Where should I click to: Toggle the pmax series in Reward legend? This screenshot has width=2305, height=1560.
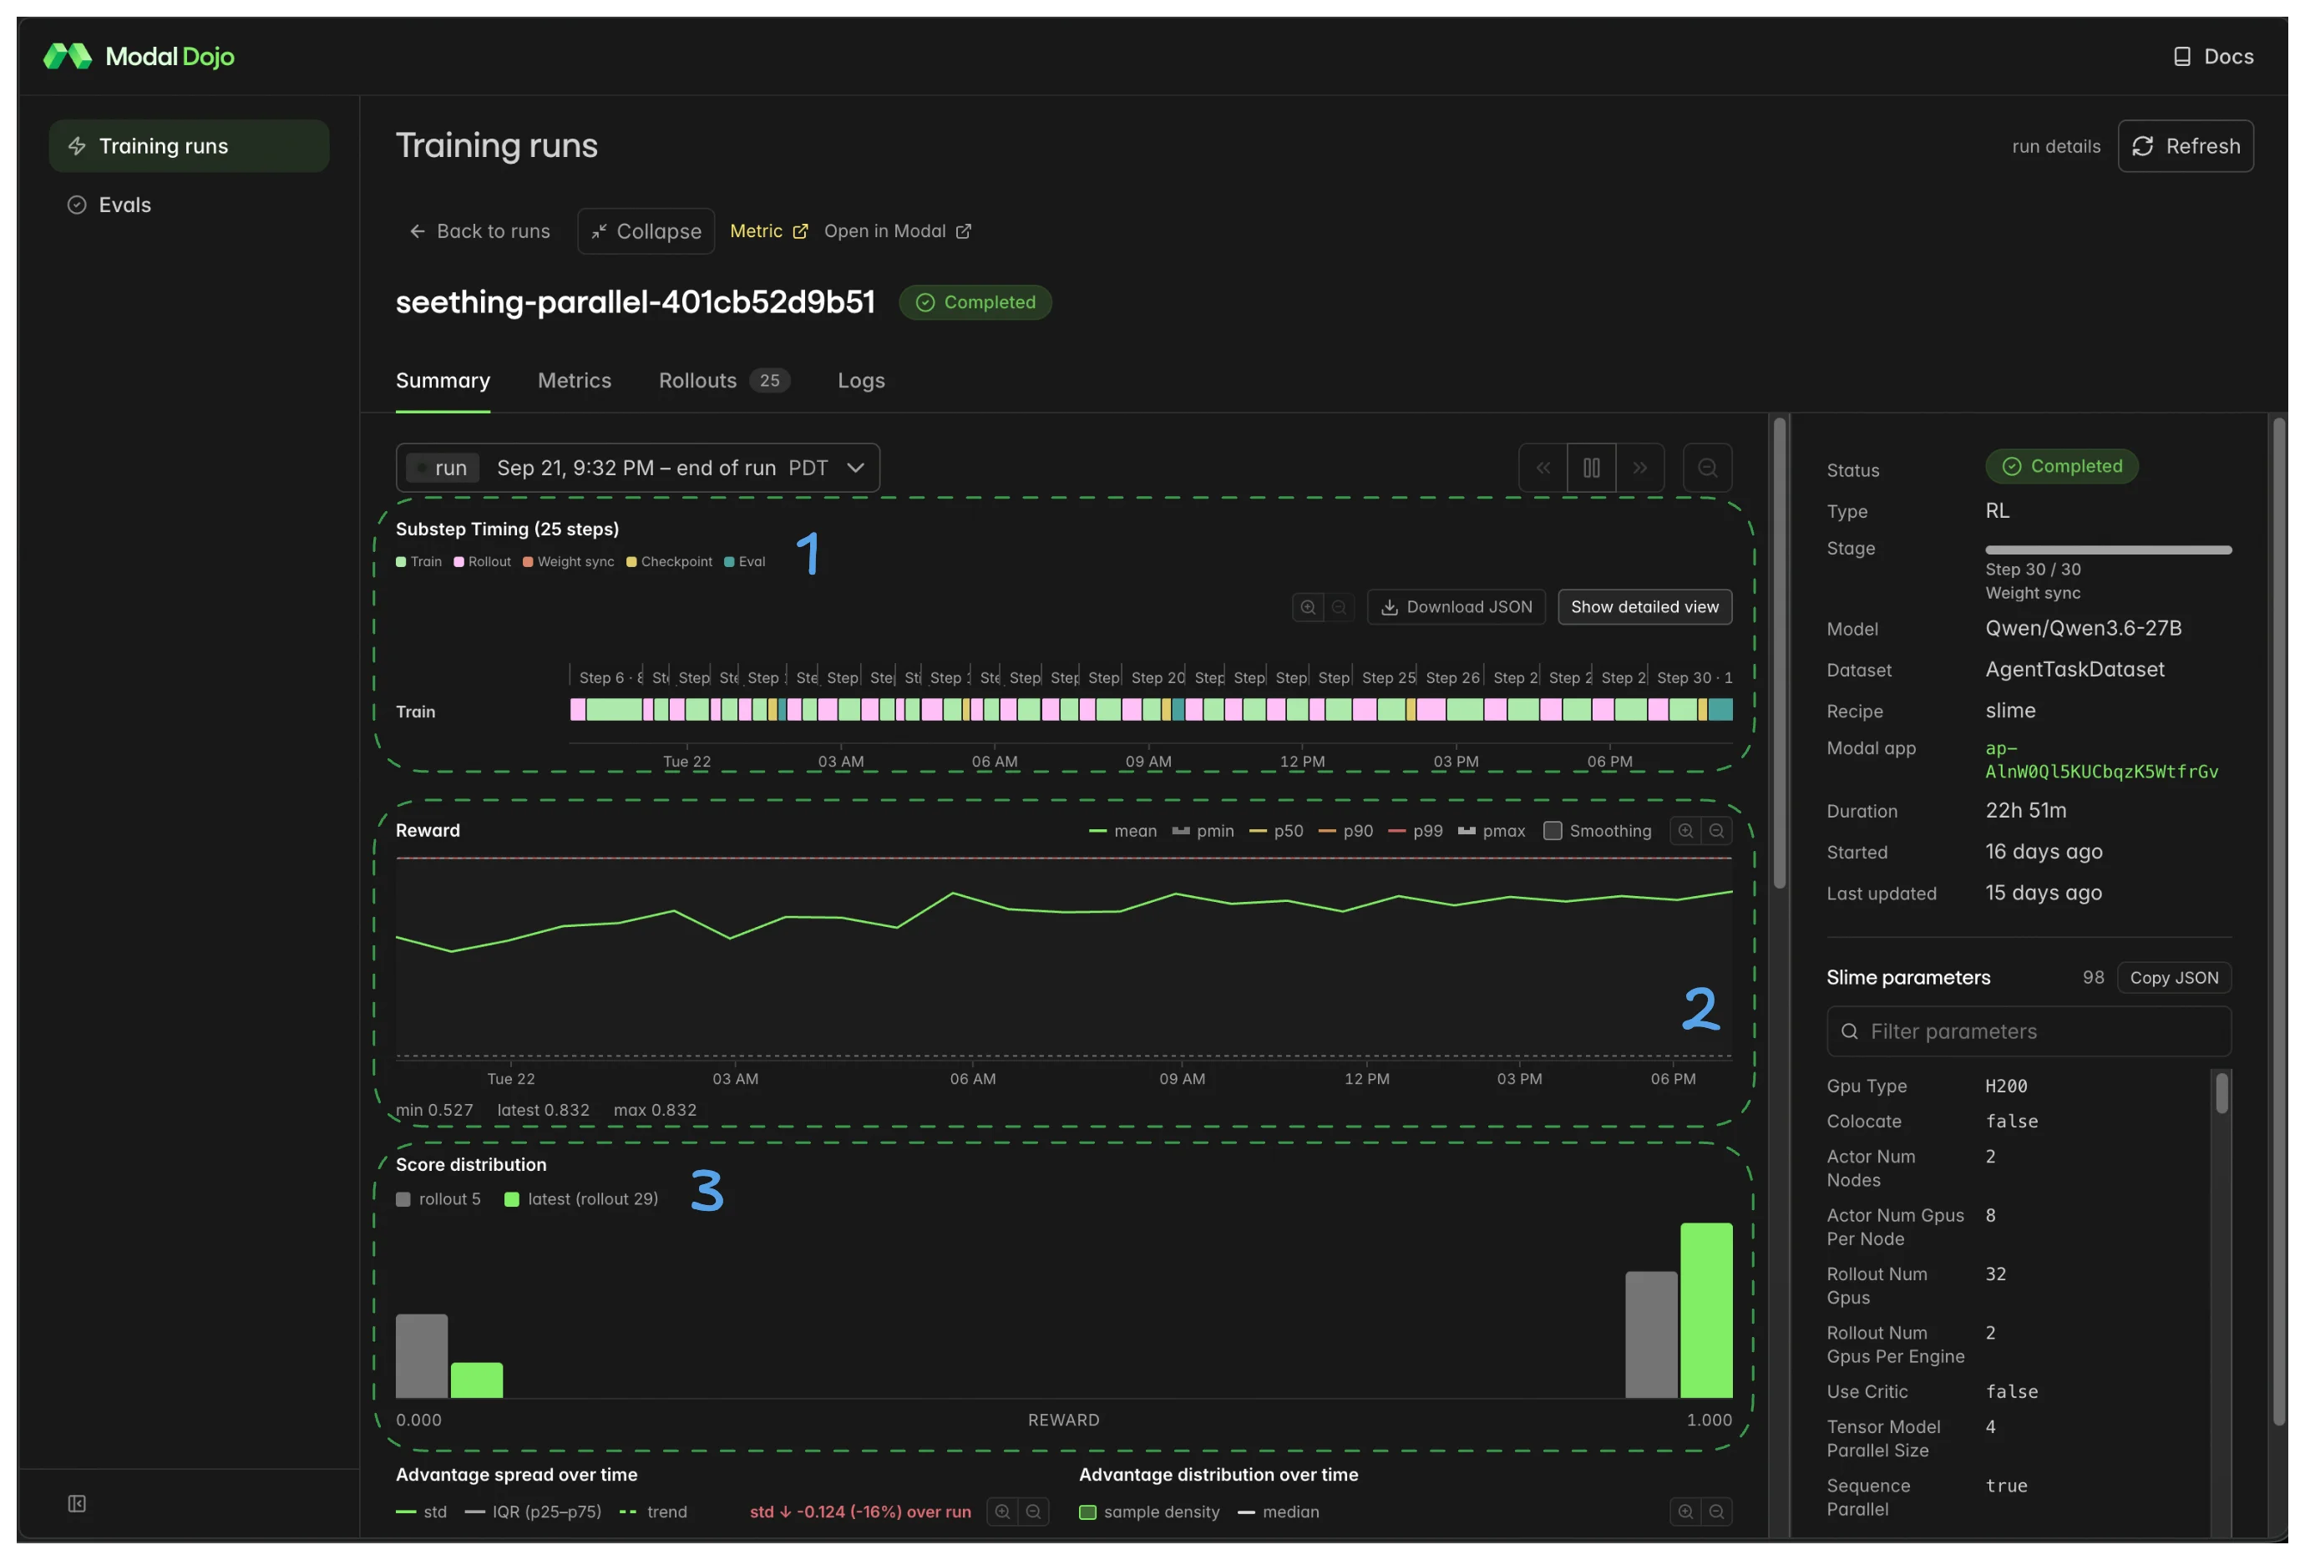click(1492, 831)
